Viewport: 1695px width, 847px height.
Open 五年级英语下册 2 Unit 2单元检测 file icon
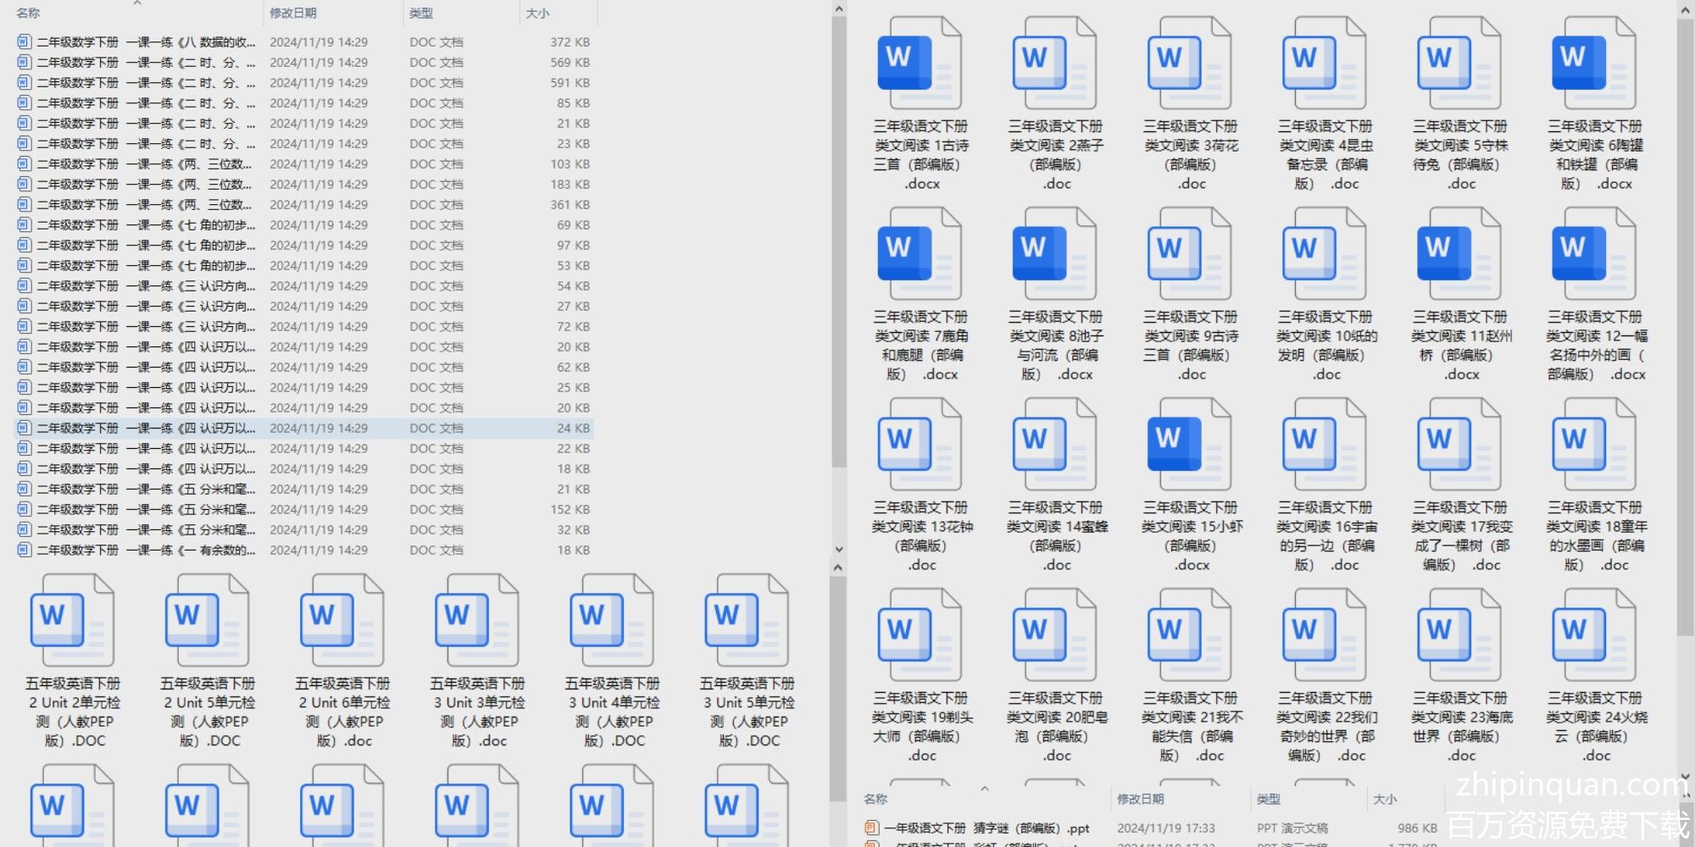click(72, 621)
